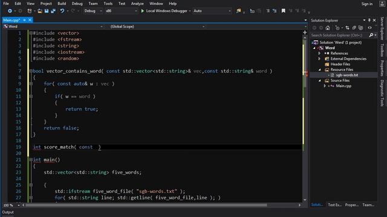387x217 pixels.
Task: Switch to the Properties bottom tab
Action: [x=352, y=205]
